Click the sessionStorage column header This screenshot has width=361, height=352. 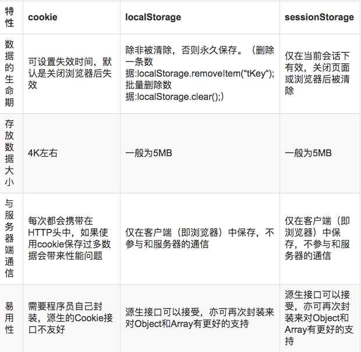point(319,17)
